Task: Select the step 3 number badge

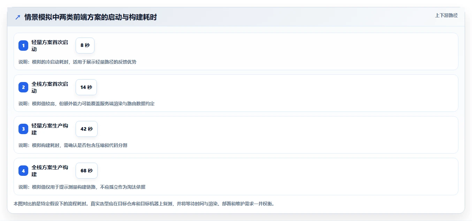Action: (23, 129)
